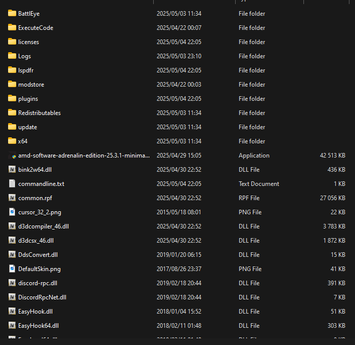Select the plugins folder name
Image resolution: width=355 pixels, height=345 pixels.
point(28,99)
